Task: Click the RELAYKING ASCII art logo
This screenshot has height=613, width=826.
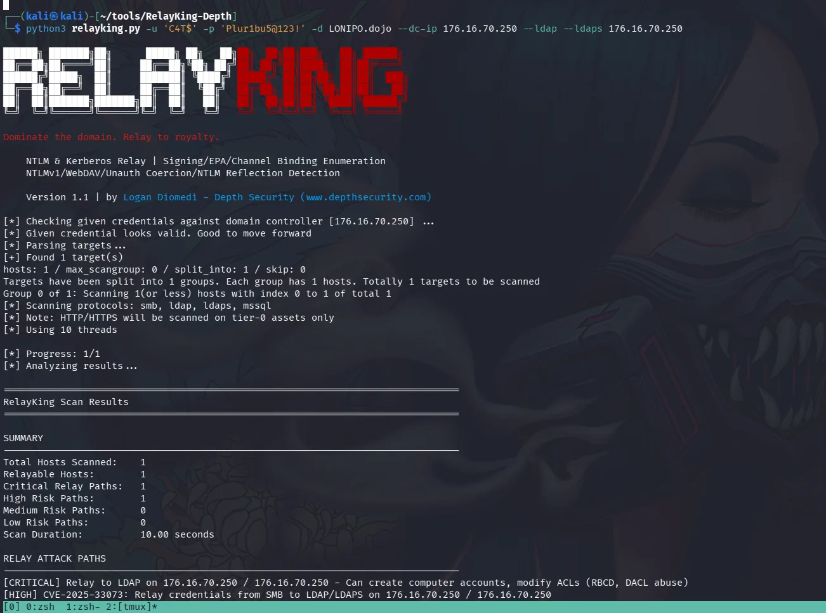Action: point(204,80)
